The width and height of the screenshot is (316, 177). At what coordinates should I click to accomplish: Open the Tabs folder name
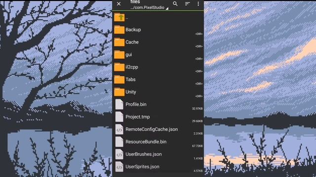point(130,80)
